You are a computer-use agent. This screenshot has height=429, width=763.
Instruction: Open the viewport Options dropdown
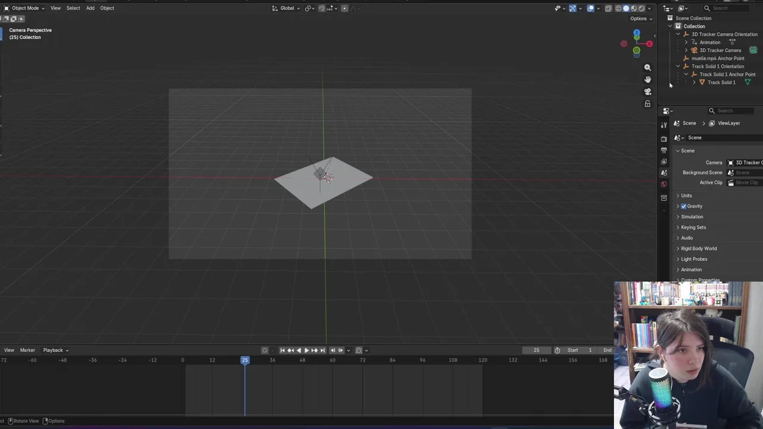641,18
